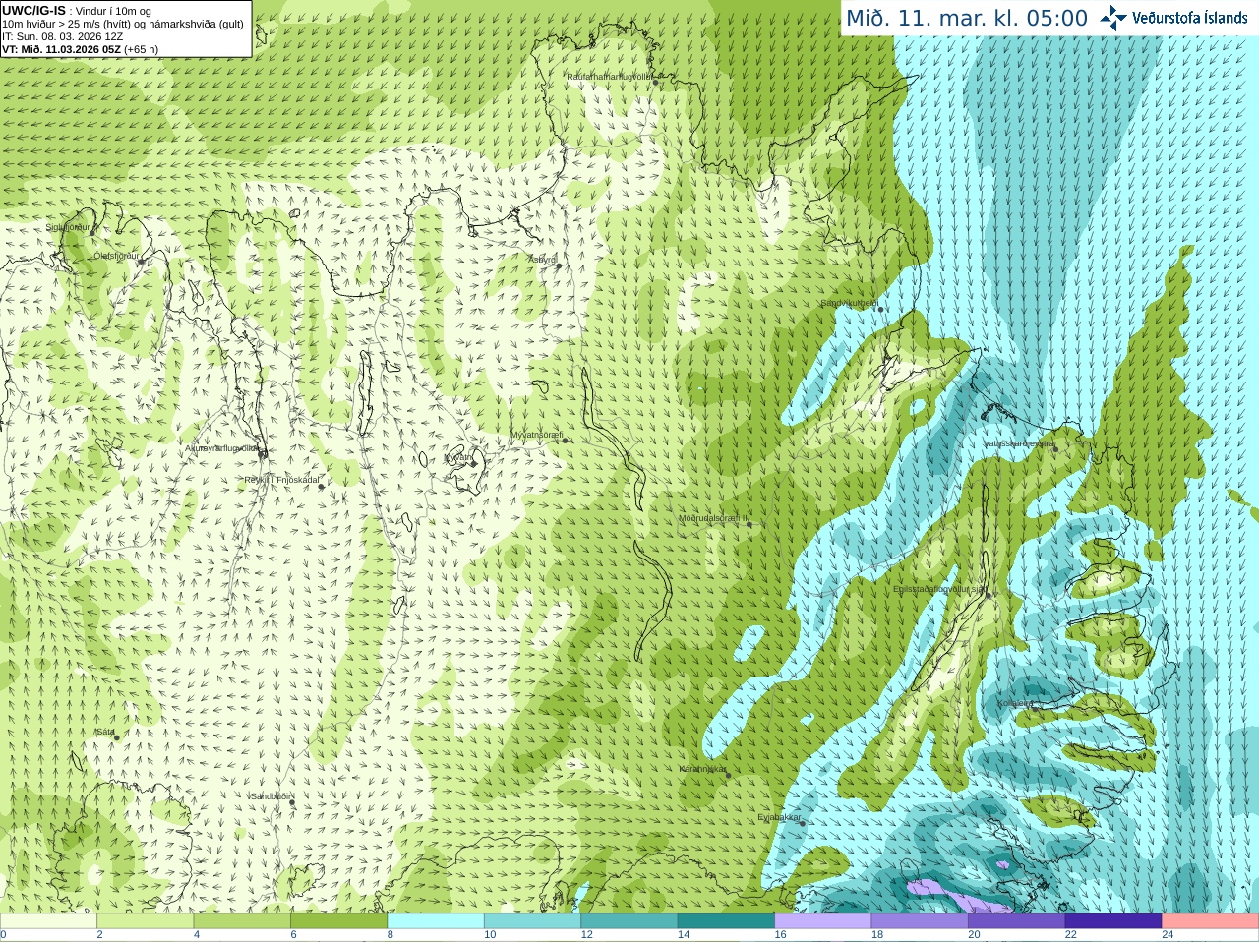1259x942 pixels.
Task: Click the date header Mið. 11. mar. kl. 05:00
Action: click(x=967, y=19)
